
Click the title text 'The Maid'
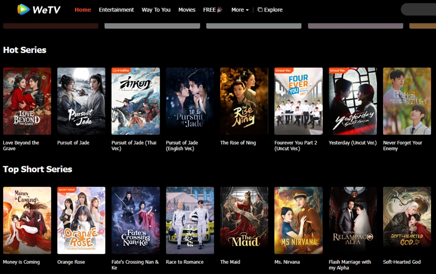pyautogui.click(x=230, y=262)
